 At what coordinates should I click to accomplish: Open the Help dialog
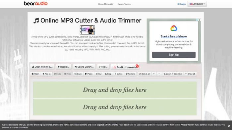click(103, 67)
